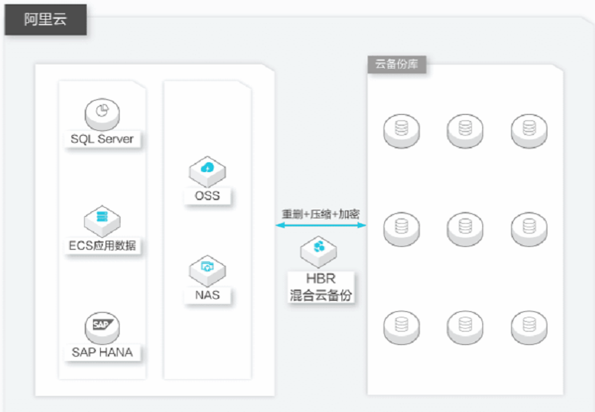Image resolution: width=595 pixels, height=412 pixels.
Task: Click the HBR hybrid backup icon
Action: (318, 252)
